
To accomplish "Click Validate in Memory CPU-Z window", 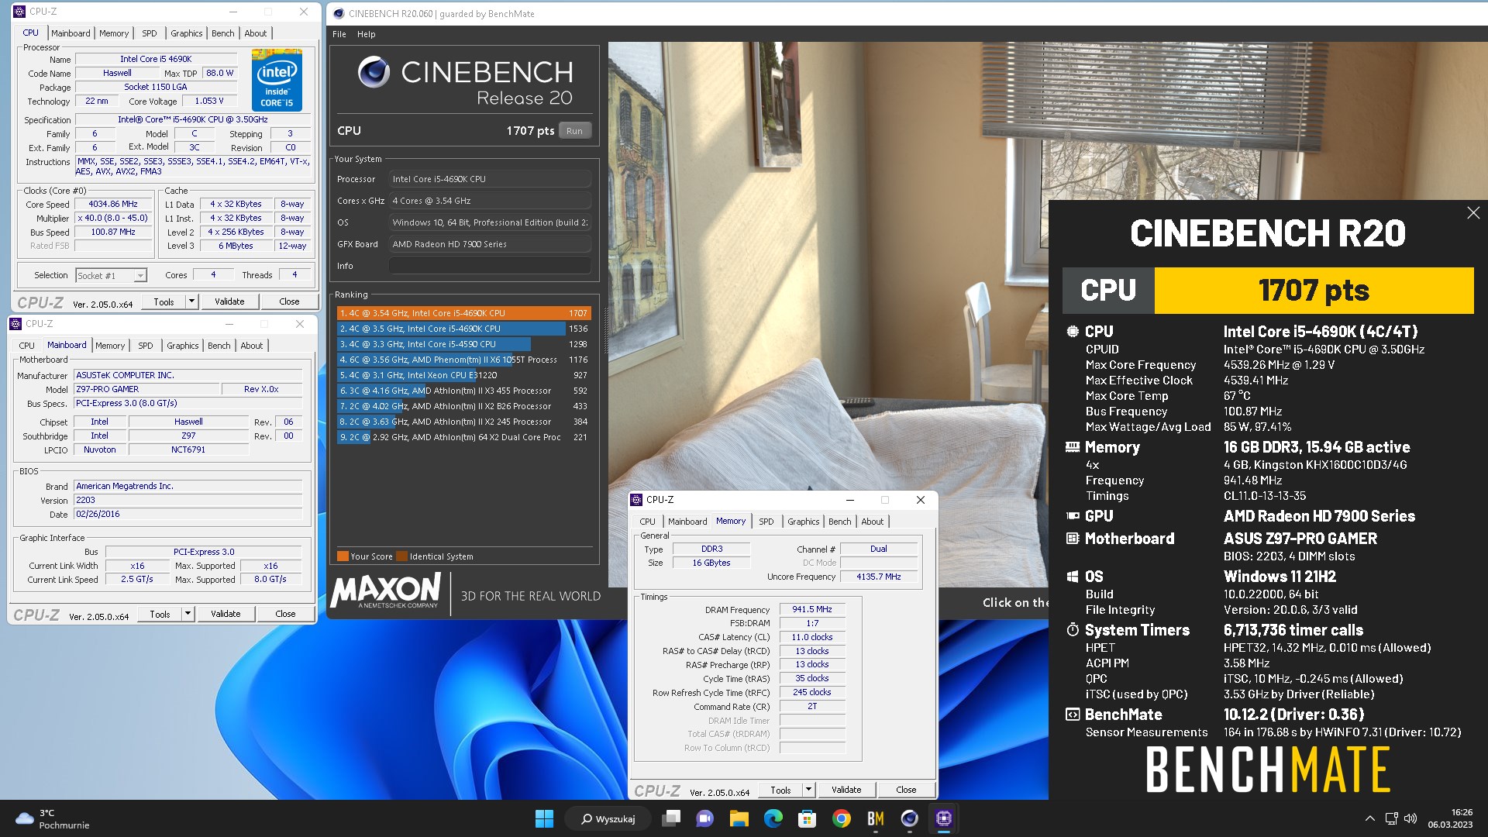I will (846, 790).
